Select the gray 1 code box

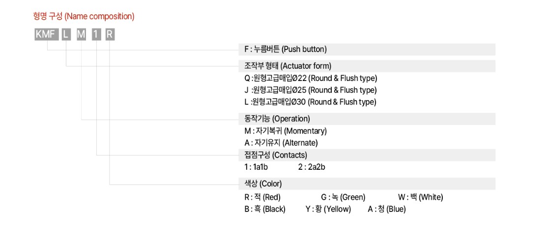96,35
